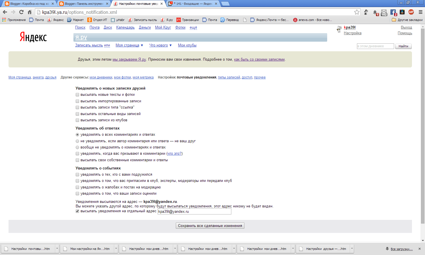
Task: Click the Adblock Plus extension icon
Action: (x=411, y=12)
